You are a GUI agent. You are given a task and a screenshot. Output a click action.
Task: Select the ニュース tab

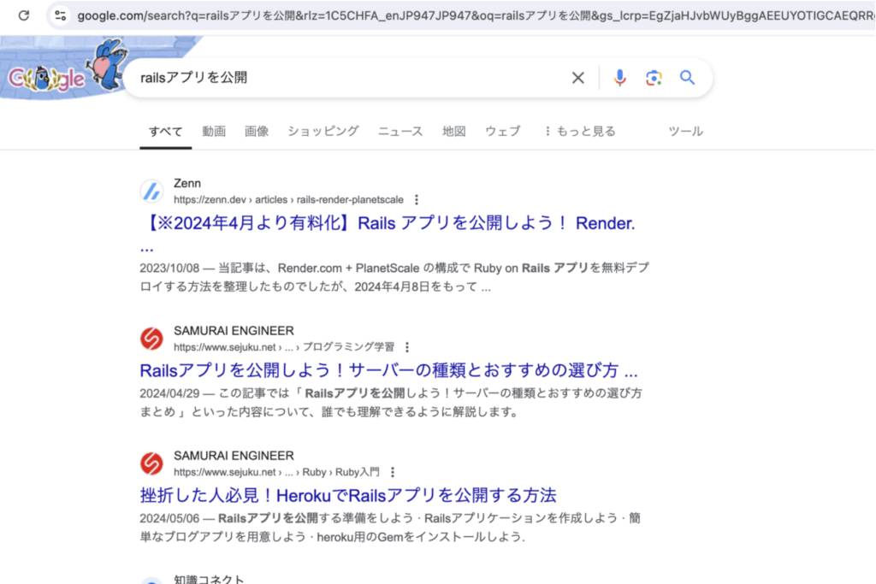(400, 131)
